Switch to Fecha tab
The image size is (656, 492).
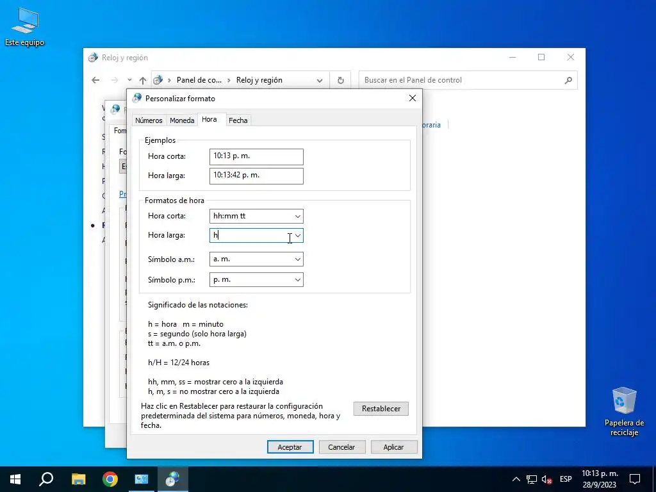click(238, 120)
